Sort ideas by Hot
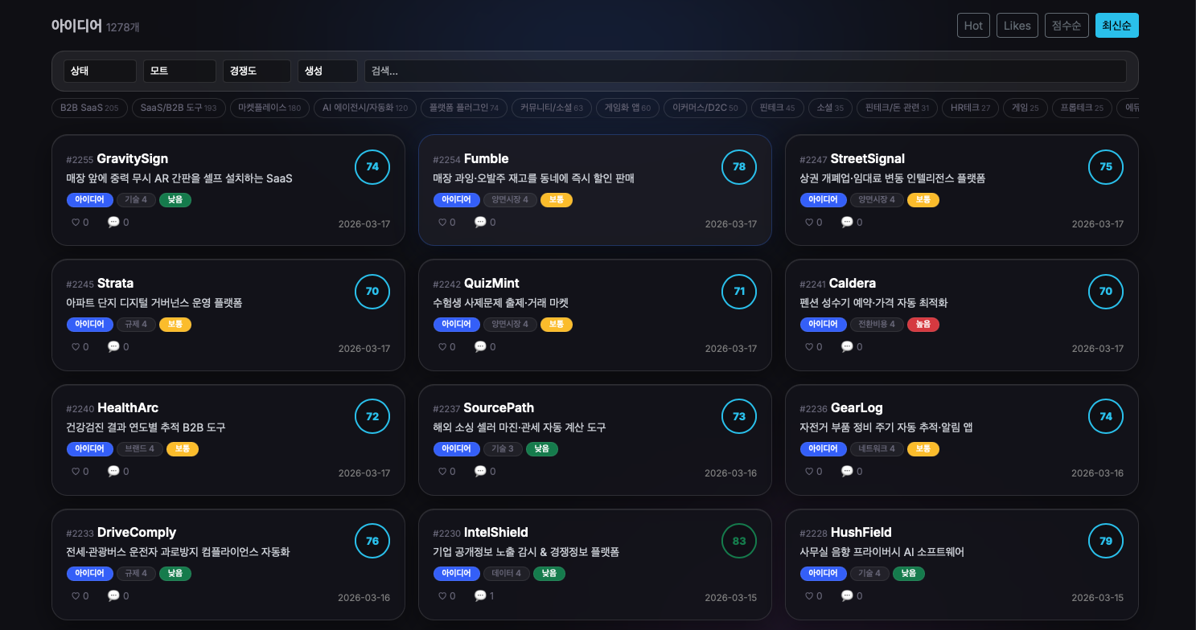This screenshot has width=1196, height=630. 973,26
